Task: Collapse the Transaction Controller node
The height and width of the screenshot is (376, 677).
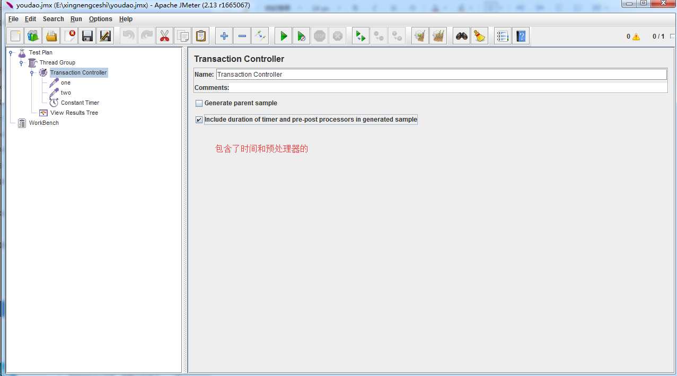Action: [32, 72]
